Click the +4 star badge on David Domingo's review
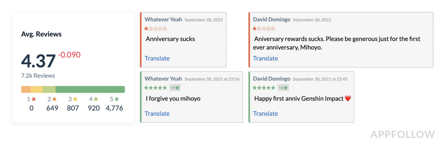 click(x=283, y=88)
